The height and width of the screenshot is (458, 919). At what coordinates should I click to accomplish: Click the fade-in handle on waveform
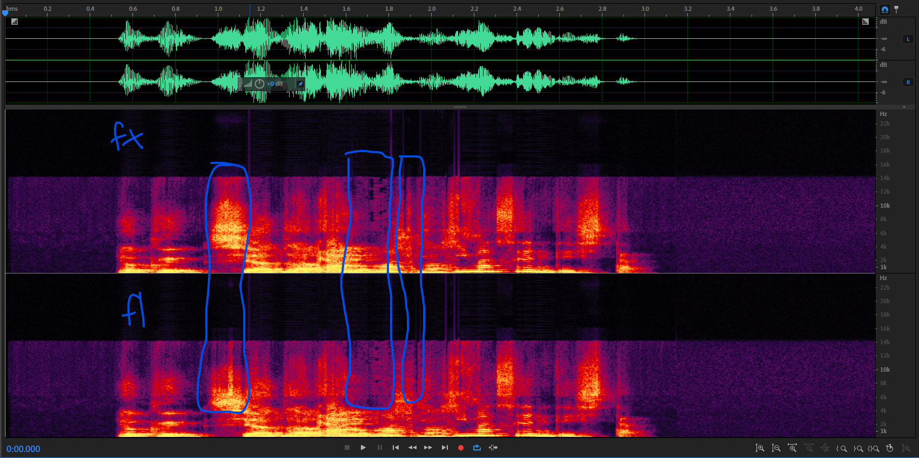pyautogui.click(x=15, y=22)
